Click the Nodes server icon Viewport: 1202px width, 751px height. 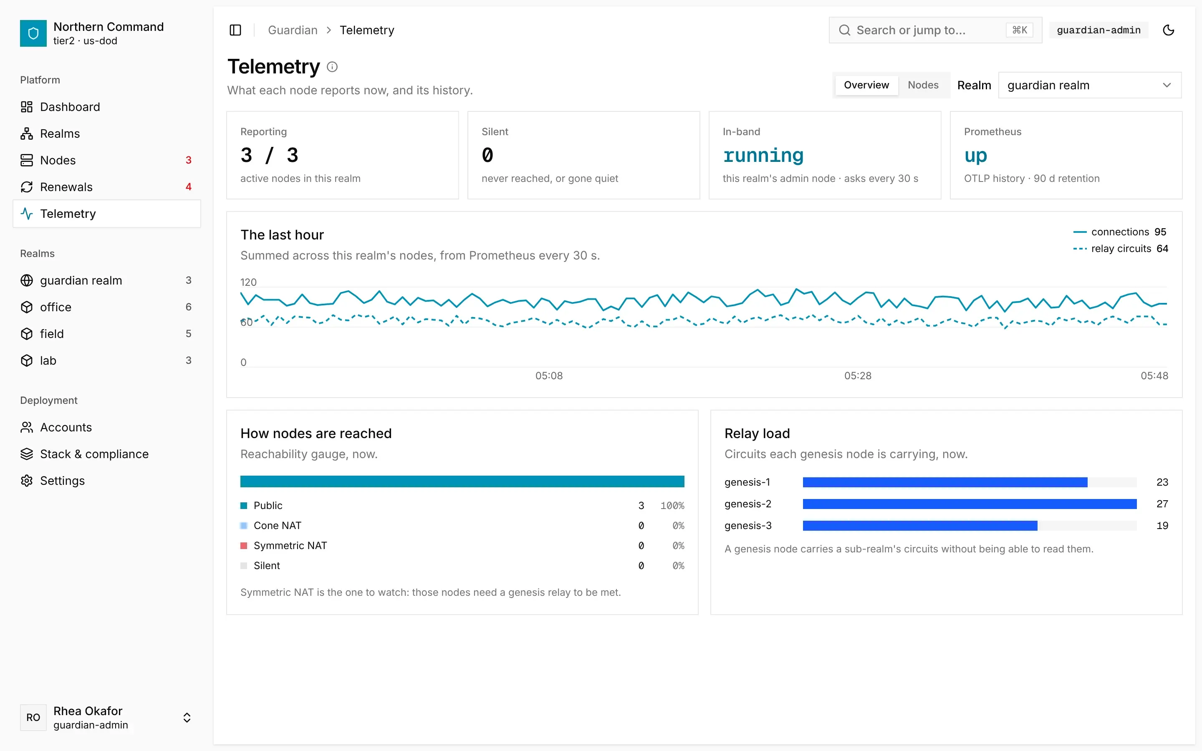pos(27,161)
